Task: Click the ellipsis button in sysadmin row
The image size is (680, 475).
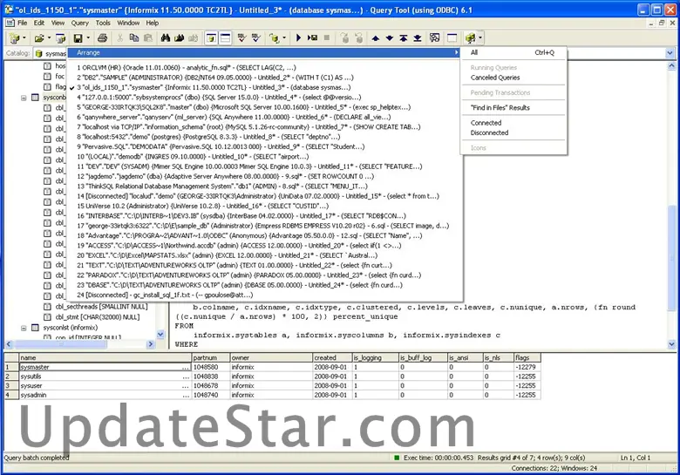Action: tap(186, 395)
